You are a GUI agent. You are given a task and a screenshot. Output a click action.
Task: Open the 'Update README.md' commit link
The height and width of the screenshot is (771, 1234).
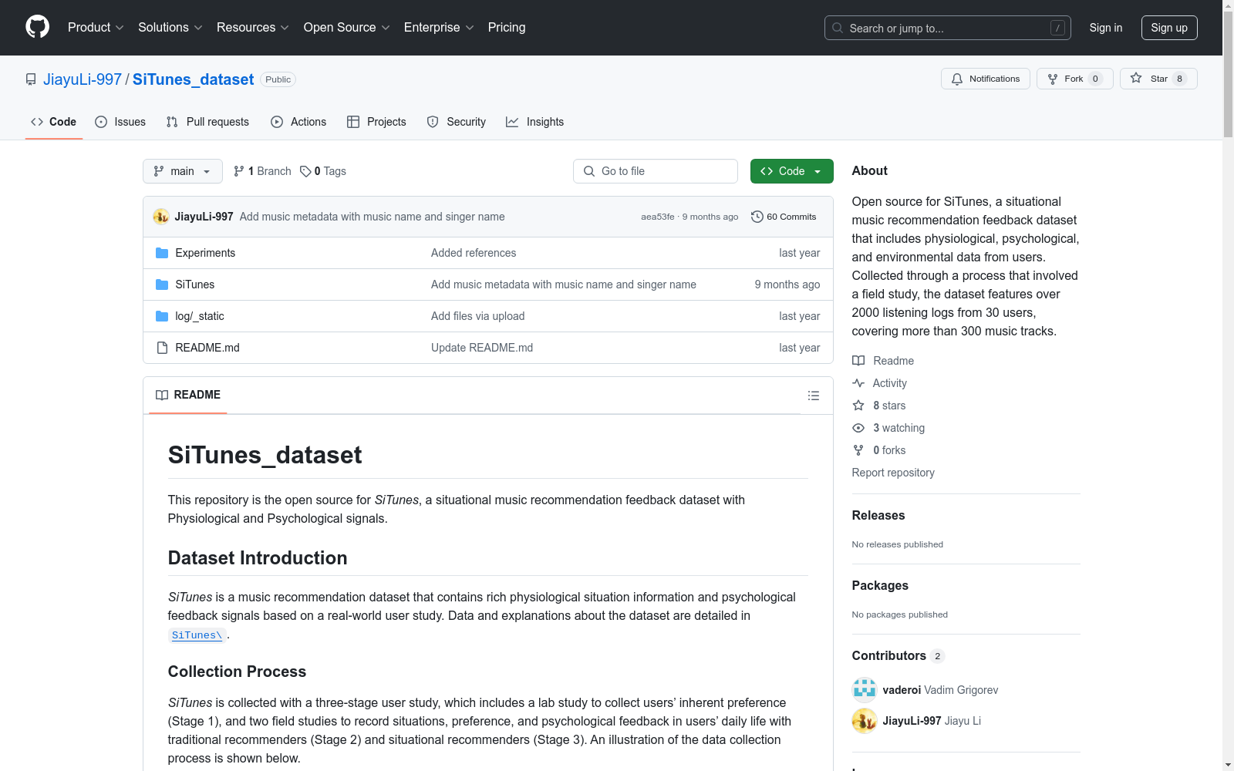482,348
